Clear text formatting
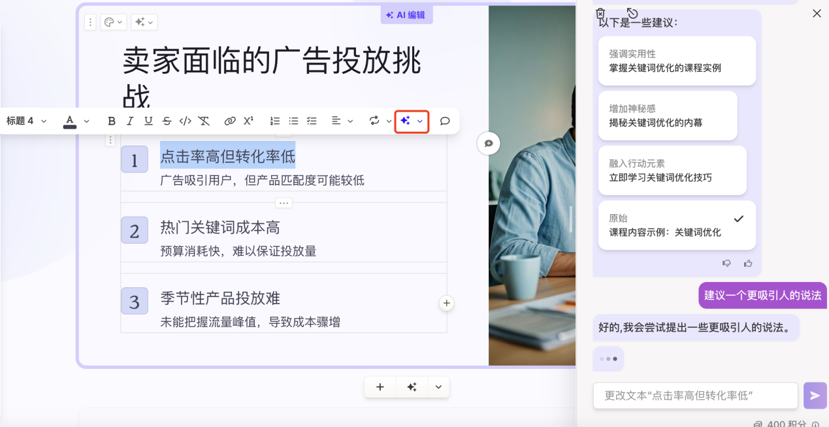 click(x=204, y=121)
